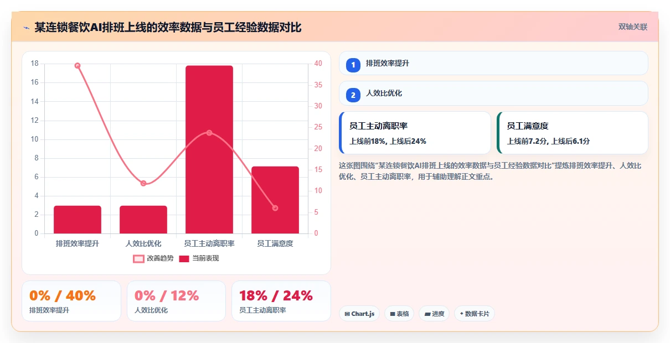Click text 上线前18%, 上线后24%
670x343 pixels.
pos(388,141)
